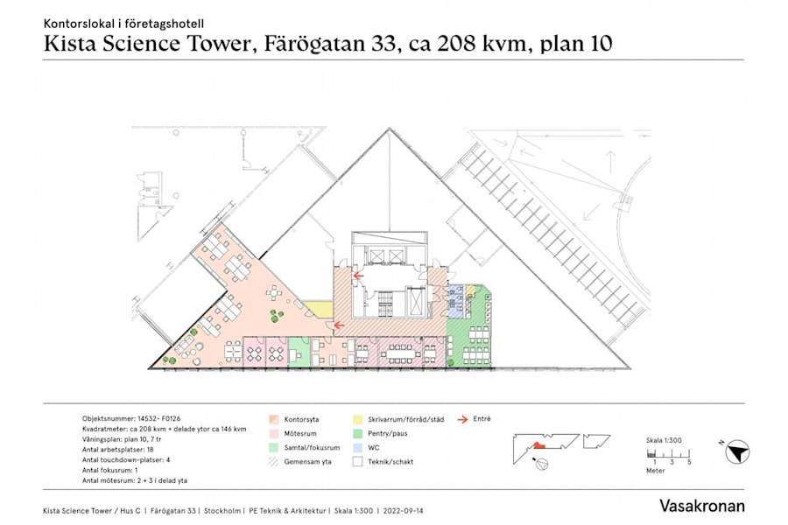788x525 pixels.
Task: Click the red entry arrow beside the elevator core
Action: coord(359,276)
